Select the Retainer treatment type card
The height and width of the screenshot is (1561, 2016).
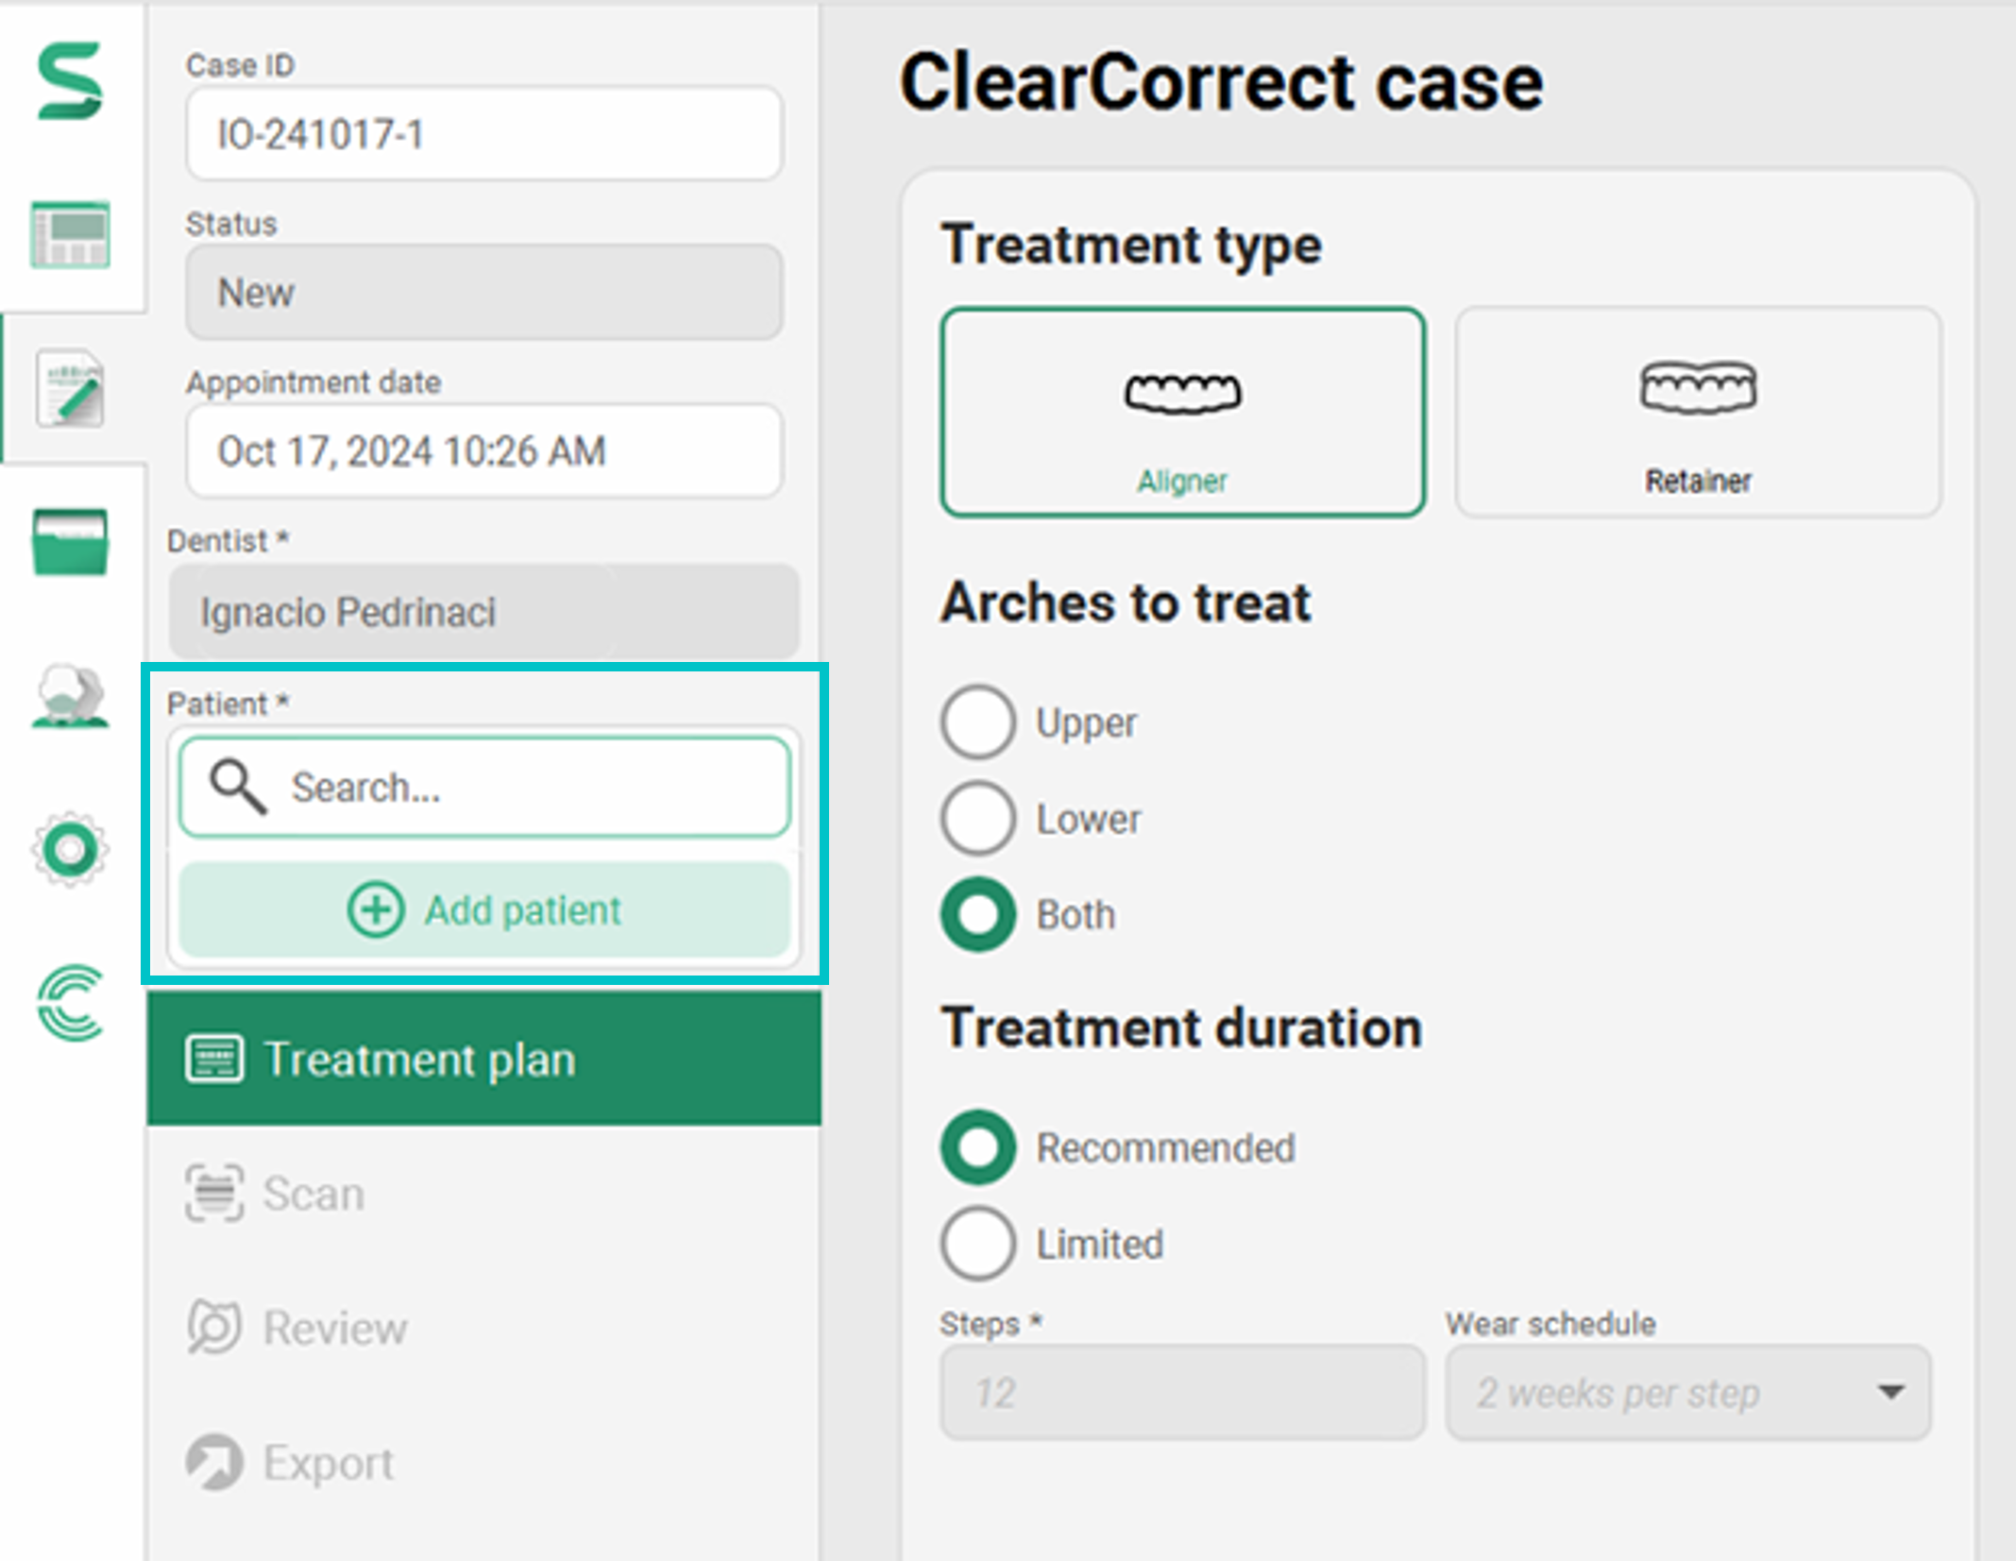click(x=1698, y=412)
